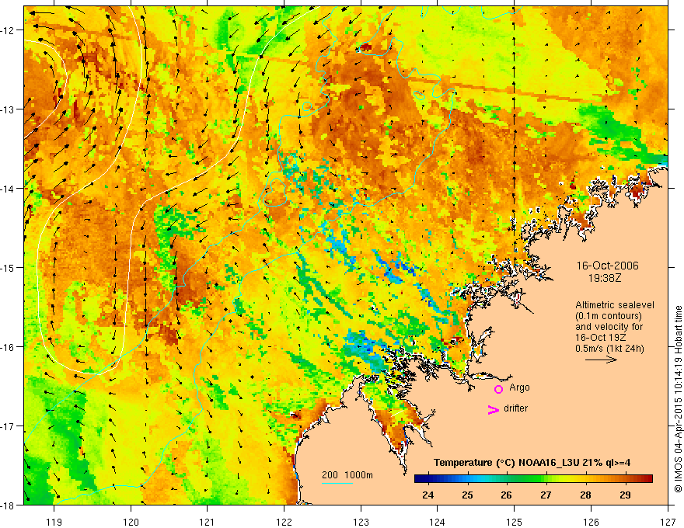Click longitude axis label 124
The height and width of the screenshot is (528, 684).
(x=438, y=522)
